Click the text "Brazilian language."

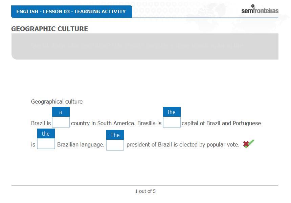81,144
